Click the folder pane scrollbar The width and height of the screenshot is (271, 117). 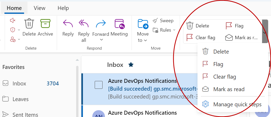pos(77,91)
